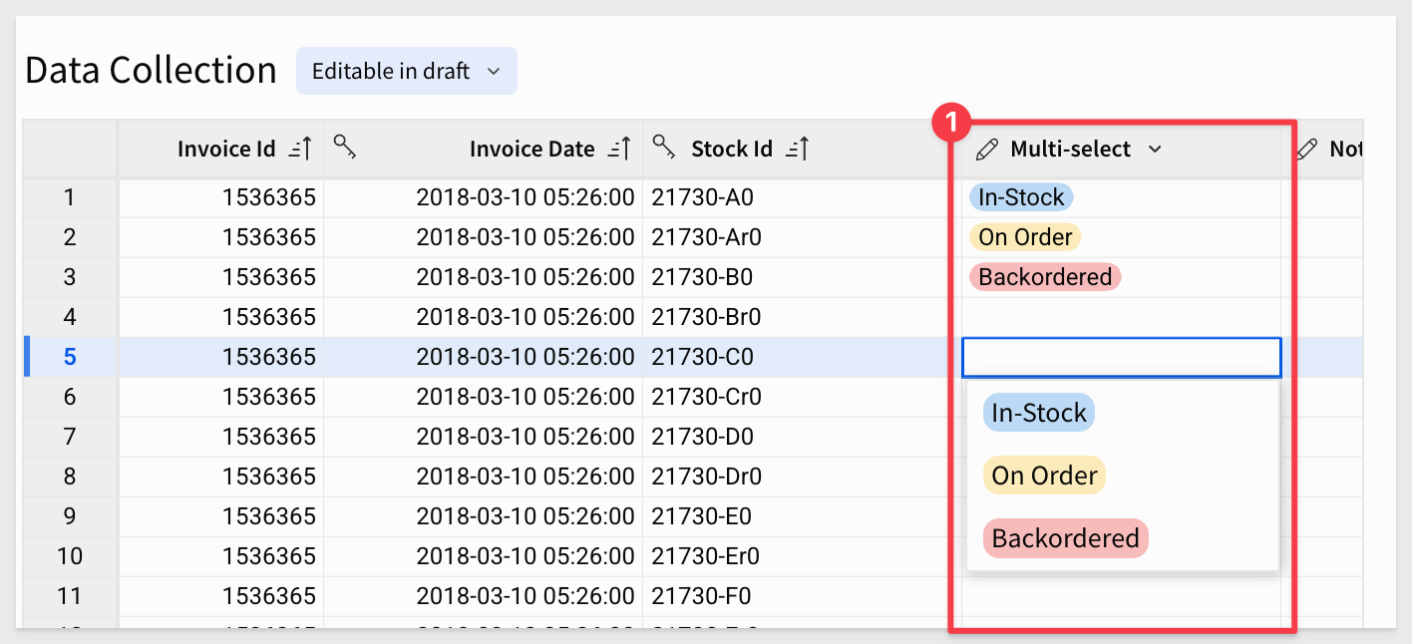Expand the Multi-select column header chevron
The height and width of the screenshot is (644, 1412).
(x=1155, y=150)
